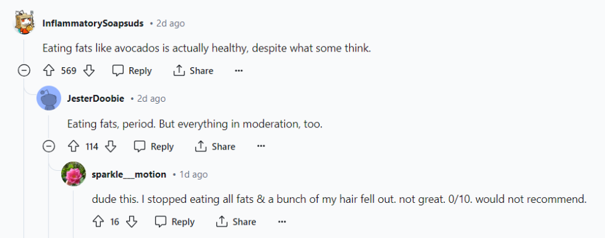Open sparkle___motion's pink flower avatar
The image size is (605, 238).
coord(73,174)
